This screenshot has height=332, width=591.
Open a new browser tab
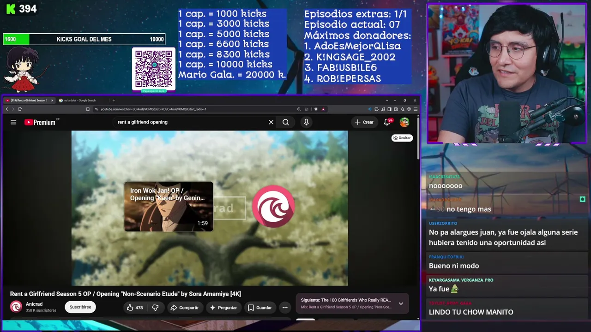[x=114, y=101]
